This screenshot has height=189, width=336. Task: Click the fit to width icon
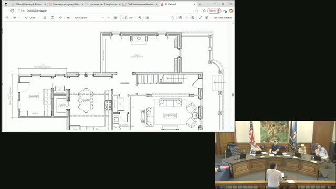click(x=115, y=18)
